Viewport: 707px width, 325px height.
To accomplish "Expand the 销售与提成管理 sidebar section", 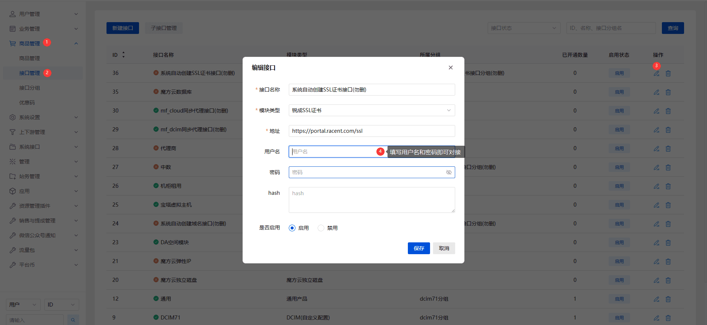I will coord(76,221).
